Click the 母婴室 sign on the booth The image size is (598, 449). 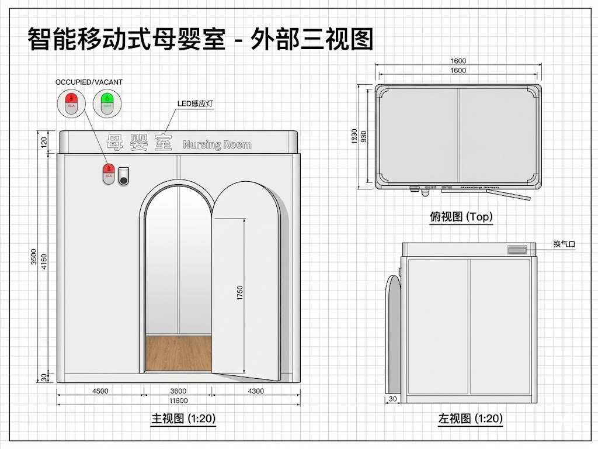coord(139,143)
